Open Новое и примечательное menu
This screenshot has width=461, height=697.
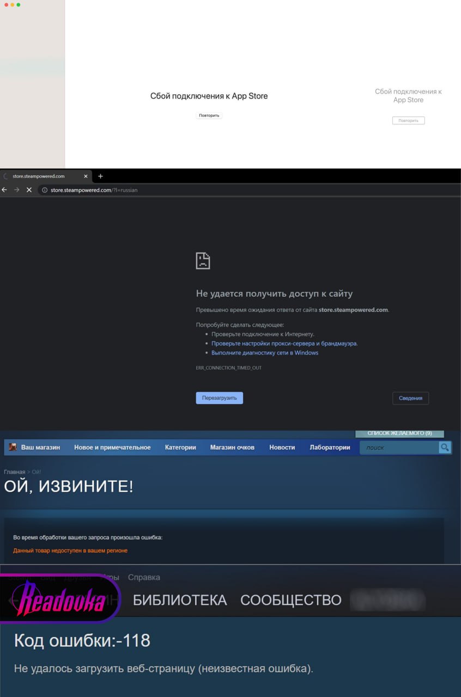point(112,448)
